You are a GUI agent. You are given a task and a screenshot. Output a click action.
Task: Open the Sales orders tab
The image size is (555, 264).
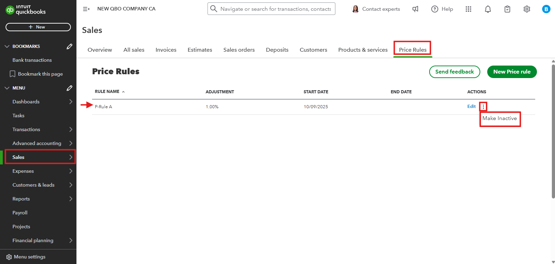pos(239,50)
